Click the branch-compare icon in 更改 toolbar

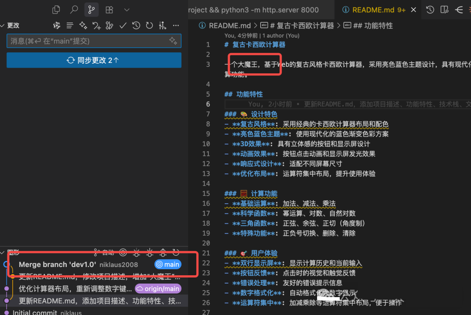click(x=109, y=26)
